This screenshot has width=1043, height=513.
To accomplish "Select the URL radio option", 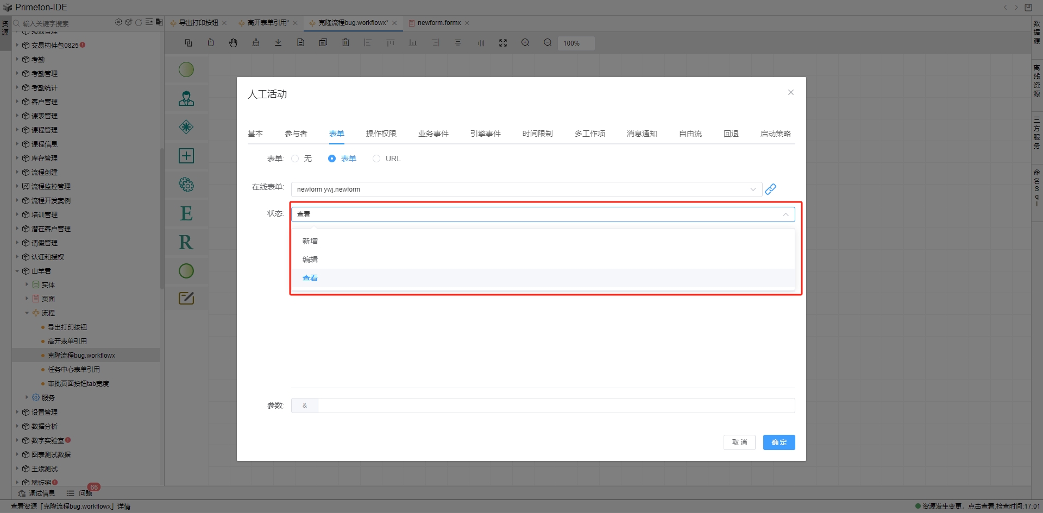I will [x=376, y=159].
